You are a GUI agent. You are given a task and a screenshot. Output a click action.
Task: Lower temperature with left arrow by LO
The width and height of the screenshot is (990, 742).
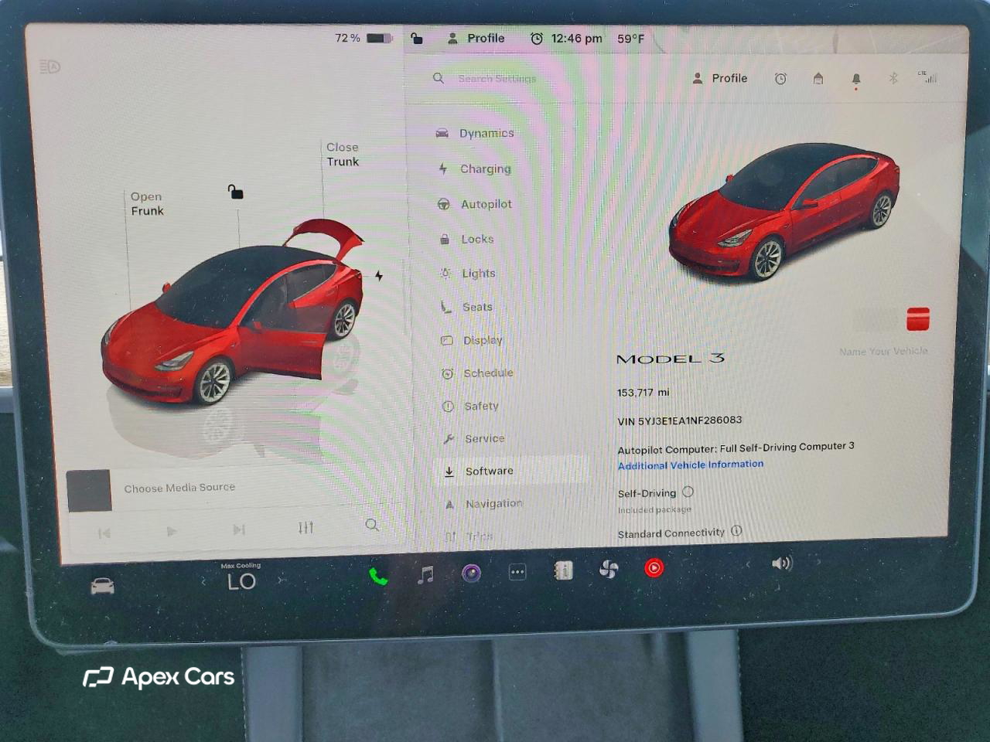203,581
